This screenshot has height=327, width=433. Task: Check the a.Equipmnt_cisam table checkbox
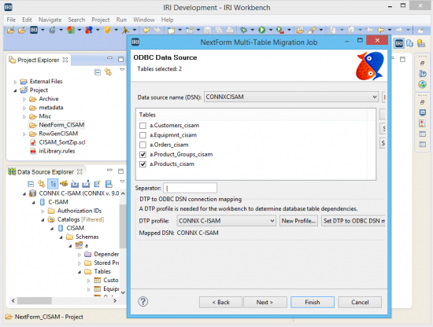tap(142, 135)
